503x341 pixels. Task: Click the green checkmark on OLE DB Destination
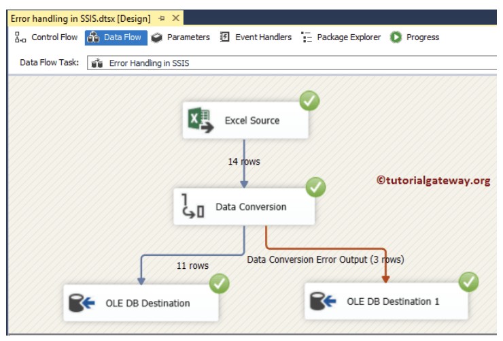click(220, 283)
